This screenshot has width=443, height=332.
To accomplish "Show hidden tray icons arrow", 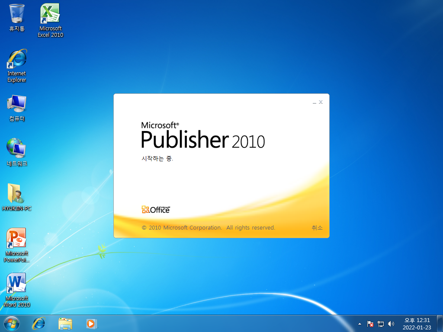I will (360, 324).
